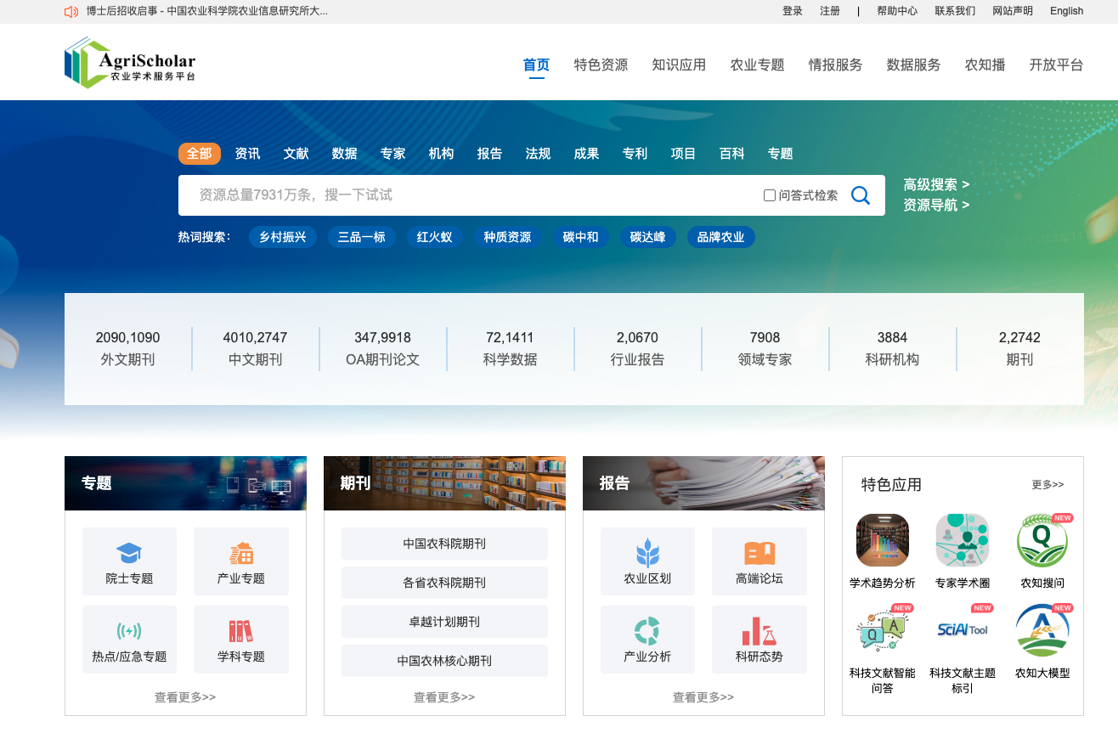This screenshot has width=1118, height=733.
Task: Expand 更多>> in 特色应用
Action: (1047, 484)
